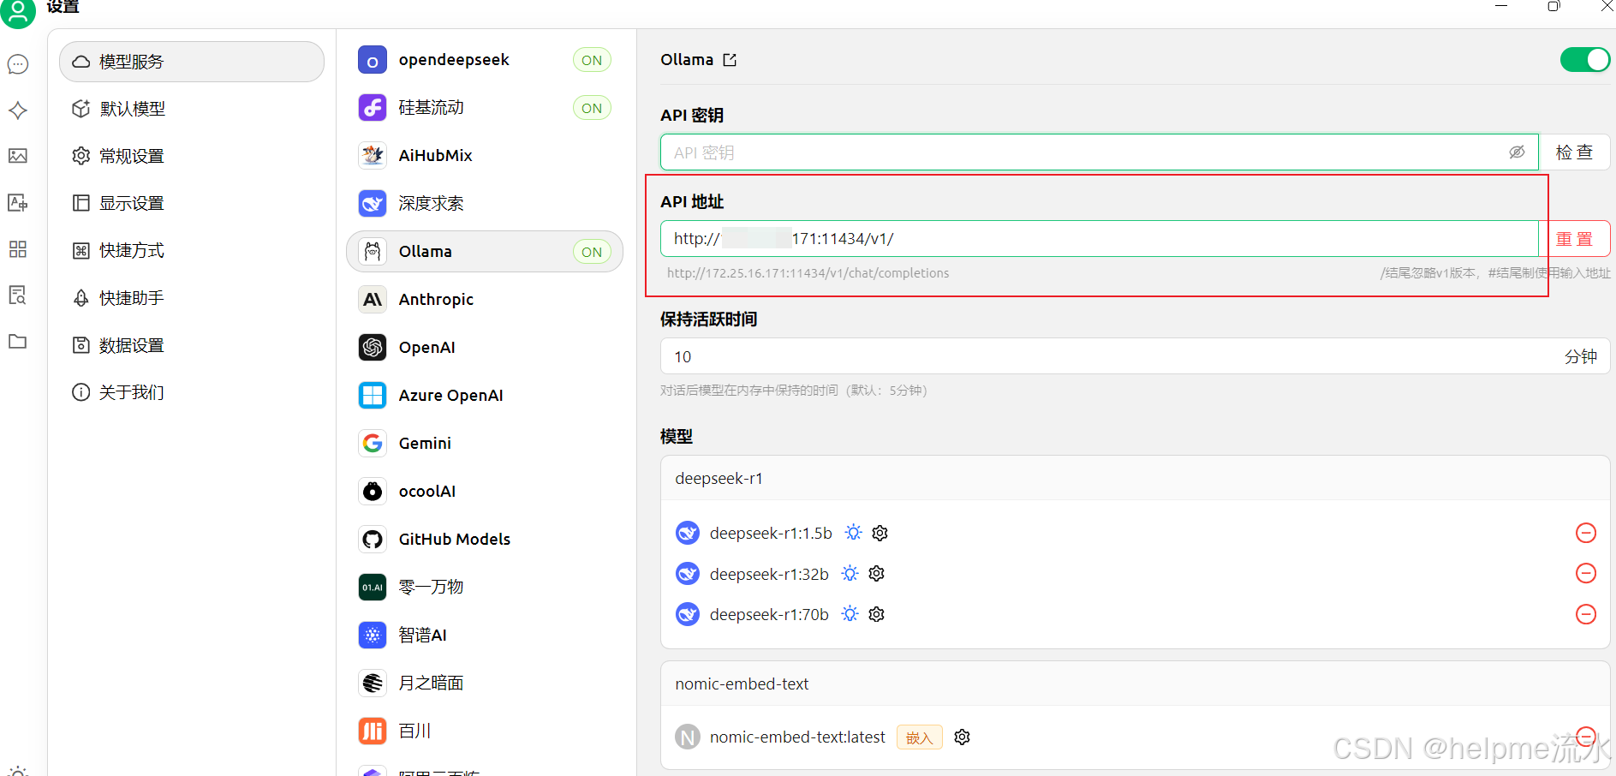Select 数据设置 settings menu item
This screenshot has width=1616, height=776.
click(192, 345)
